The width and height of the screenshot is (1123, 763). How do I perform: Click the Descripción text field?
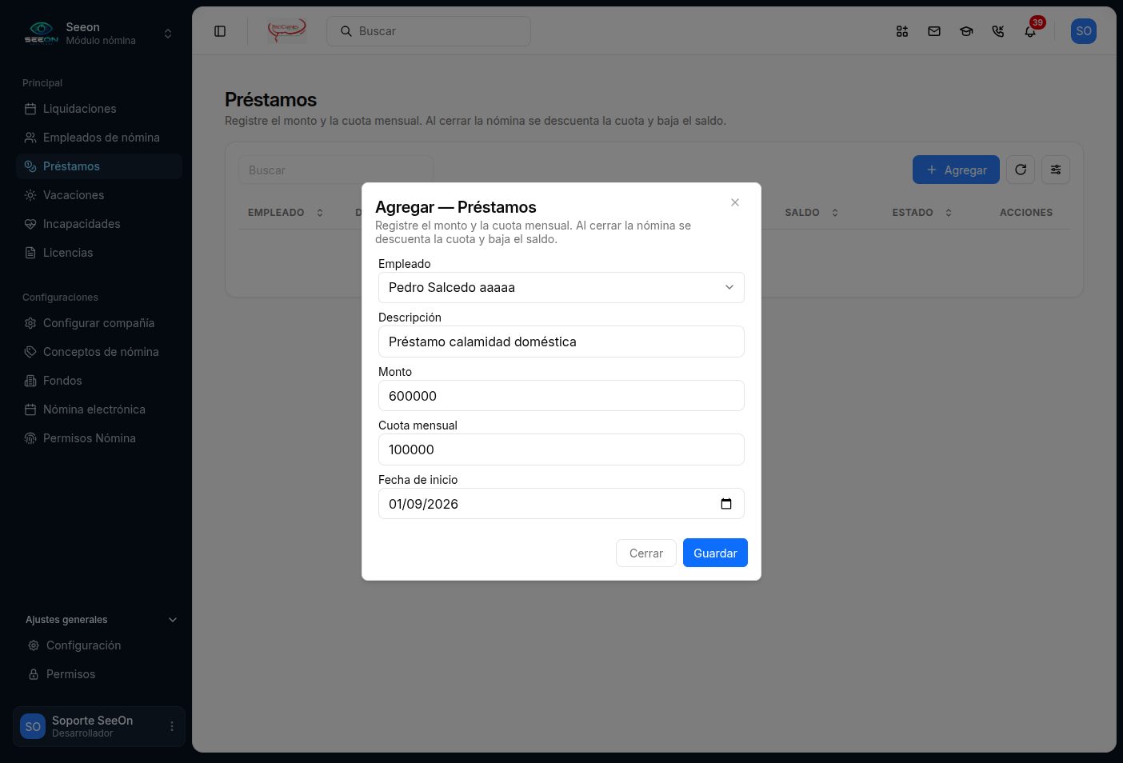561,342
